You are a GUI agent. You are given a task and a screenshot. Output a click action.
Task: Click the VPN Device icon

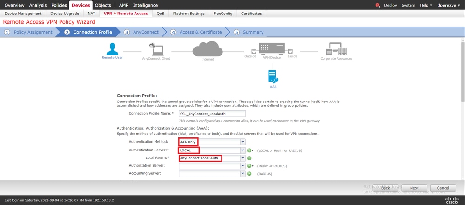coord(272,48)
